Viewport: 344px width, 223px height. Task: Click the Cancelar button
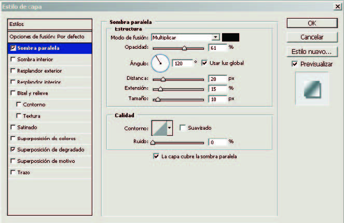coord(312,37)
